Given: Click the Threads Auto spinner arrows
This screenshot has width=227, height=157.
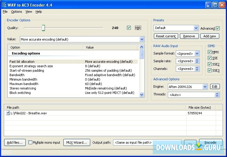Looking at the screenshot, I should pos(217,95).
